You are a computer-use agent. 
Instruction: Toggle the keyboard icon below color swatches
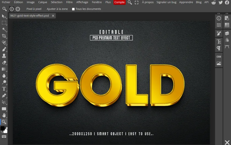[x=4, y=136]
